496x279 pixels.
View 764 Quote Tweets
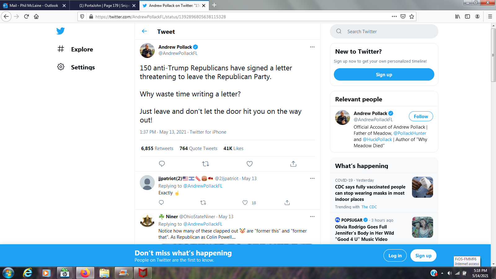coord(198,148)
